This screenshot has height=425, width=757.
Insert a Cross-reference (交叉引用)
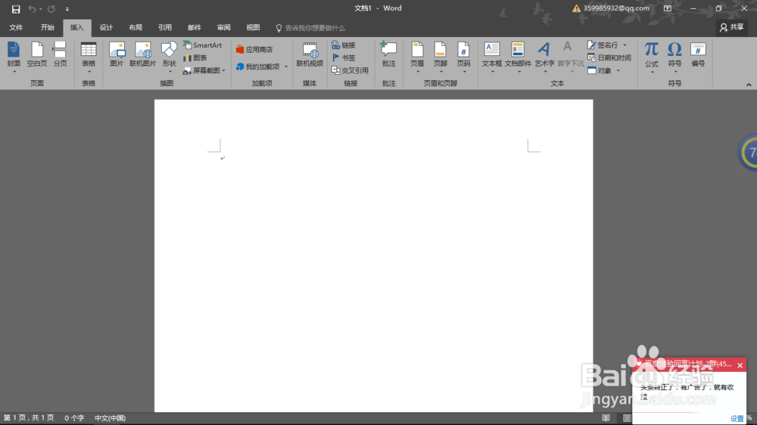pyautogui.click(x=350, y=70)
